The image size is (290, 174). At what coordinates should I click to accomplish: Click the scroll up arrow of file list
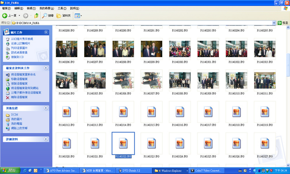[x=288, y=28]
